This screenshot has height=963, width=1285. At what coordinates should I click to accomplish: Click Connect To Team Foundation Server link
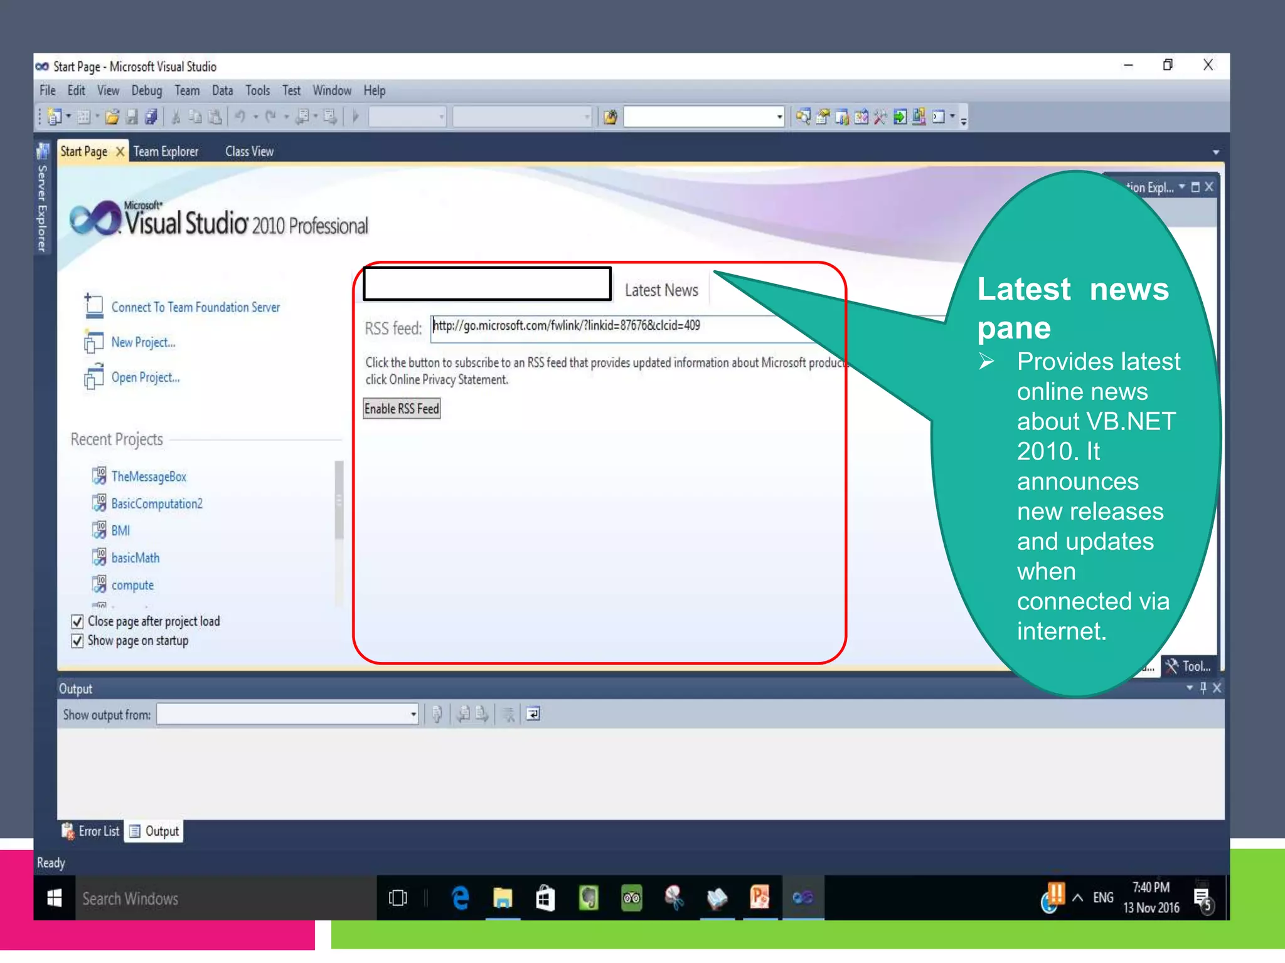point(196,307)
